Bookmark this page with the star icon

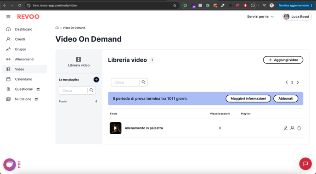(x=175, y=5)
